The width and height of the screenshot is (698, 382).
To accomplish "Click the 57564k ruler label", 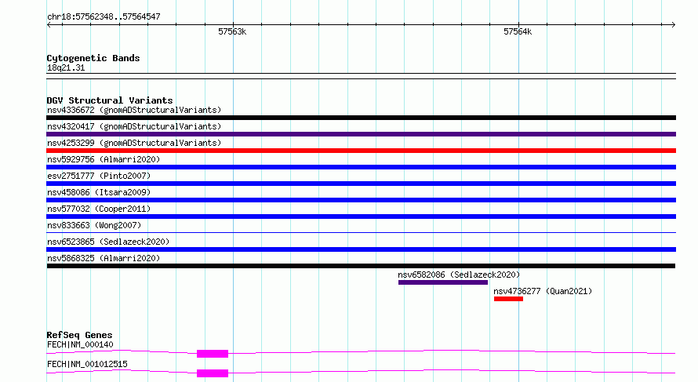I will [518, 31].
